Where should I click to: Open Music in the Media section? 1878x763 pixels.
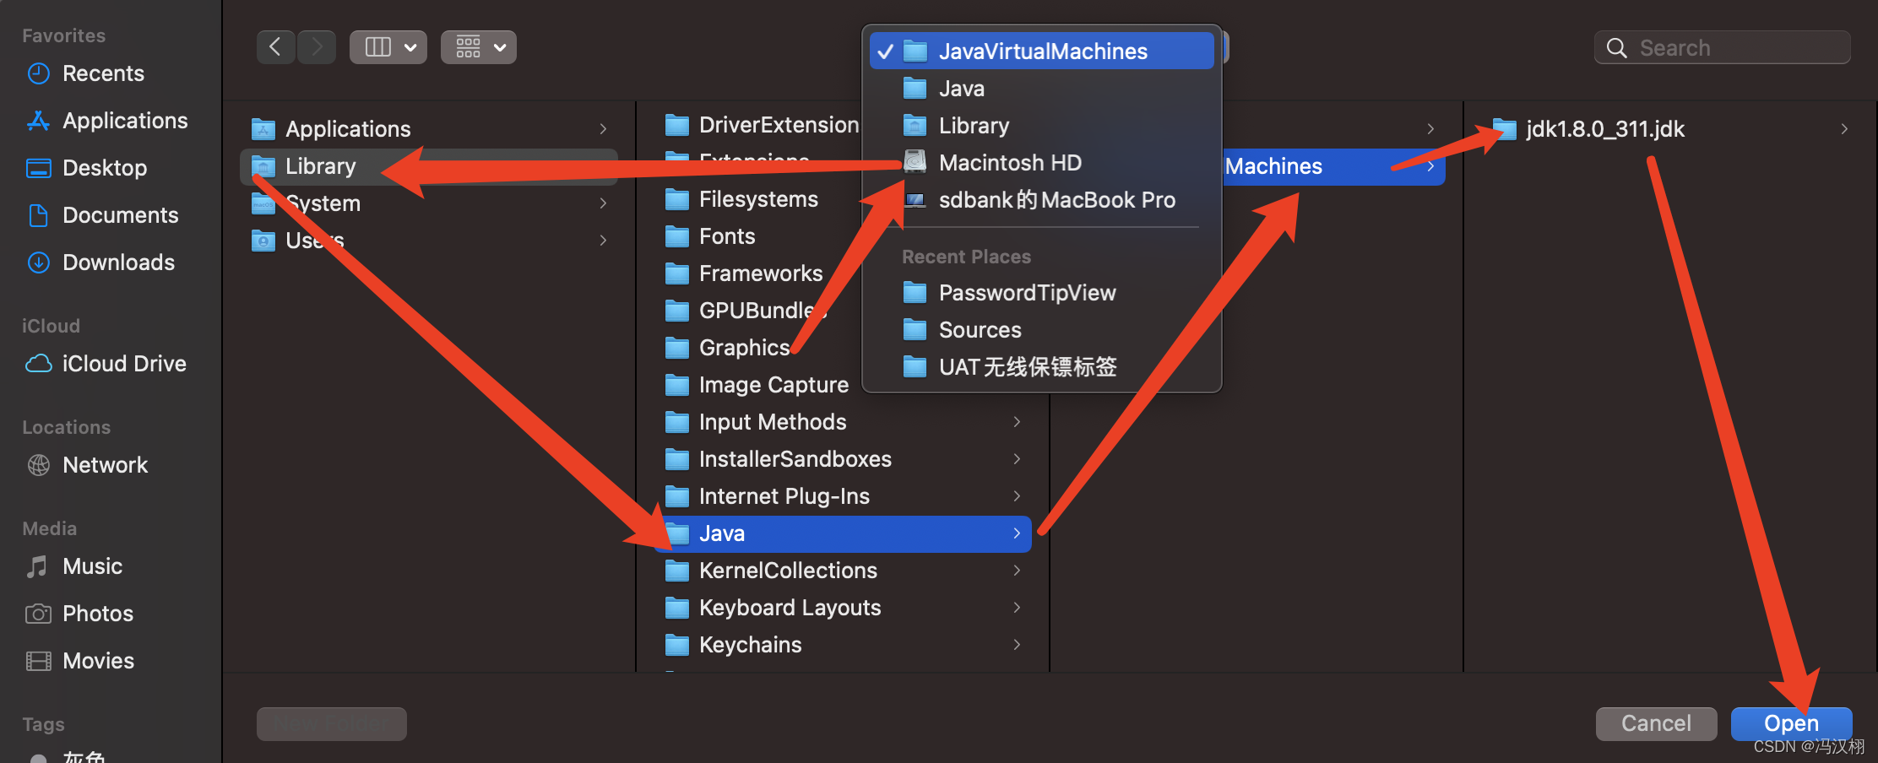click(x=92, y=566)
